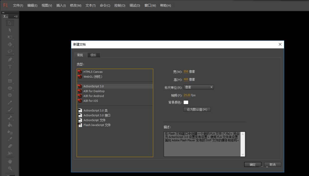Screen dimensions: 309x176
Task: Choose AIR for Android type
Action: (115, 96)
